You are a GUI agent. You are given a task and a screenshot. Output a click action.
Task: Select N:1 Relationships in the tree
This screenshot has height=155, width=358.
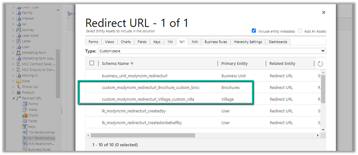[x=42, y=138]
